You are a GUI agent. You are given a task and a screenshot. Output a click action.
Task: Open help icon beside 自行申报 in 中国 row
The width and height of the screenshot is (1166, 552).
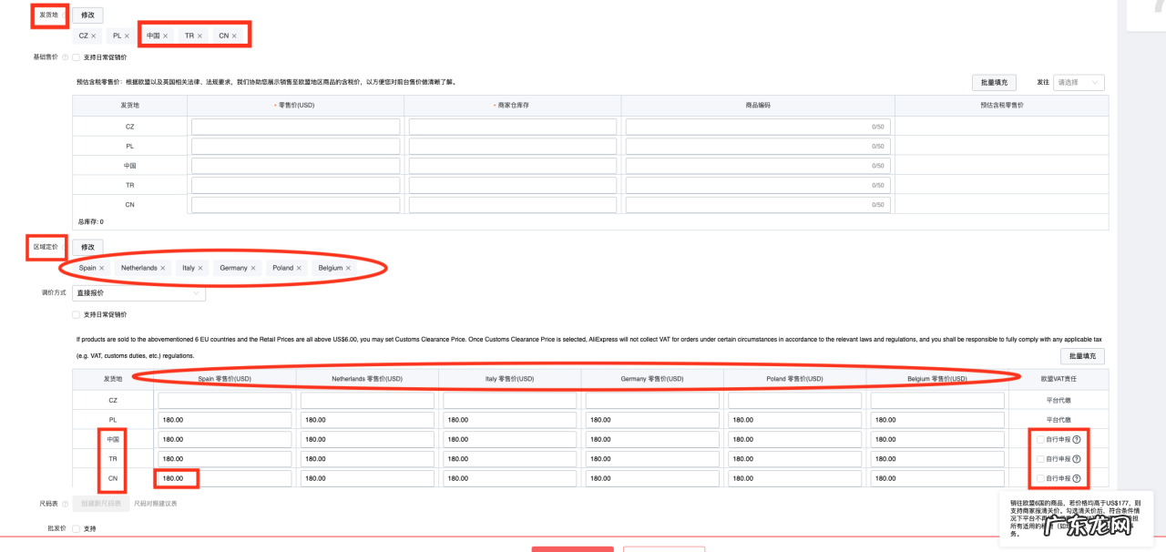coord(1077,439)
